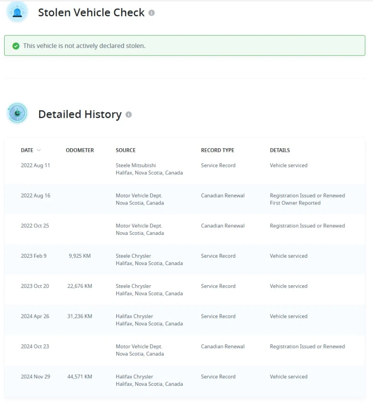This screenshot has height=404, width=373.
Task: Click the blue siren Stolen Vehicle icon
Action: [17, 12]
